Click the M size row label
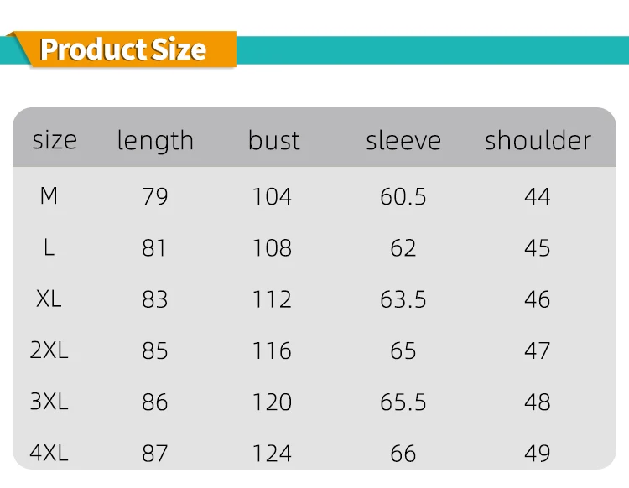629x488 pixels. pos(49,196)
